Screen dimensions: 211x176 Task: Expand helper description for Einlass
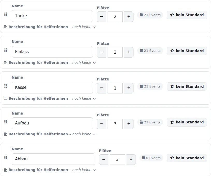pos(50,62)
